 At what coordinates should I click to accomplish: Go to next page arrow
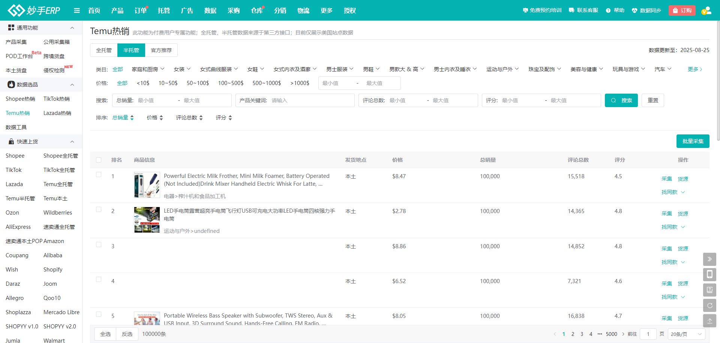point(623,334)
